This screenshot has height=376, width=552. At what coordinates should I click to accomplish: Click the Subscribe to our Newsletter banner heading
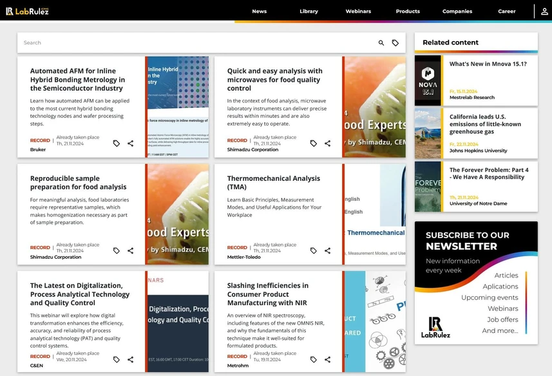[468, 241]
